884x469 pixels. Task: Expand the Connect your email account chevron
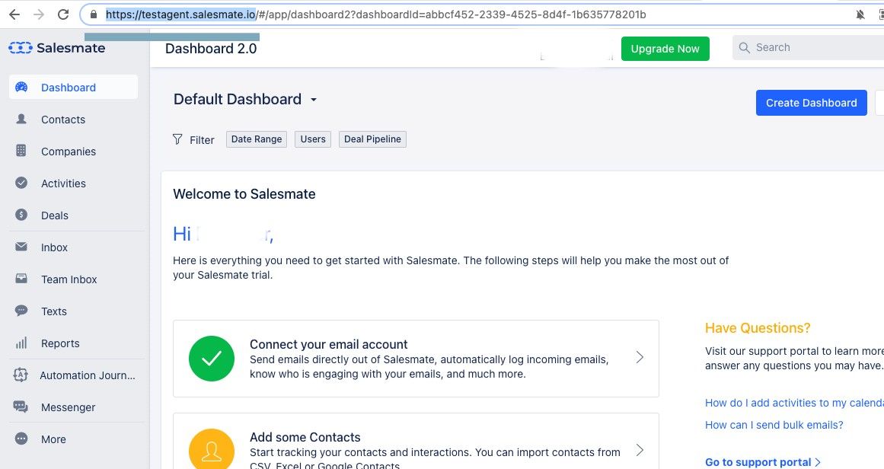640,357
